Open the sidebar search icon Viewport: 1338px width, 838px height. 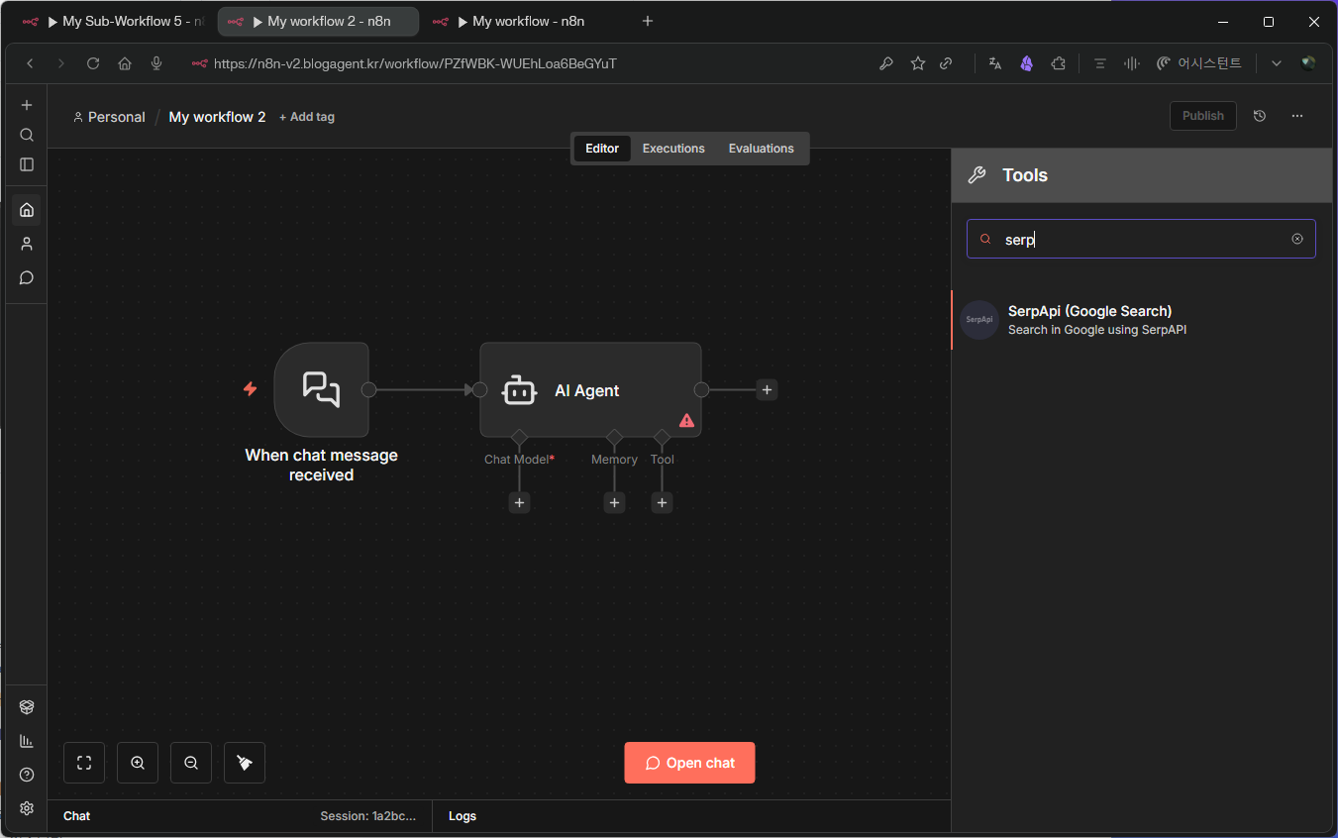[27, 135]
